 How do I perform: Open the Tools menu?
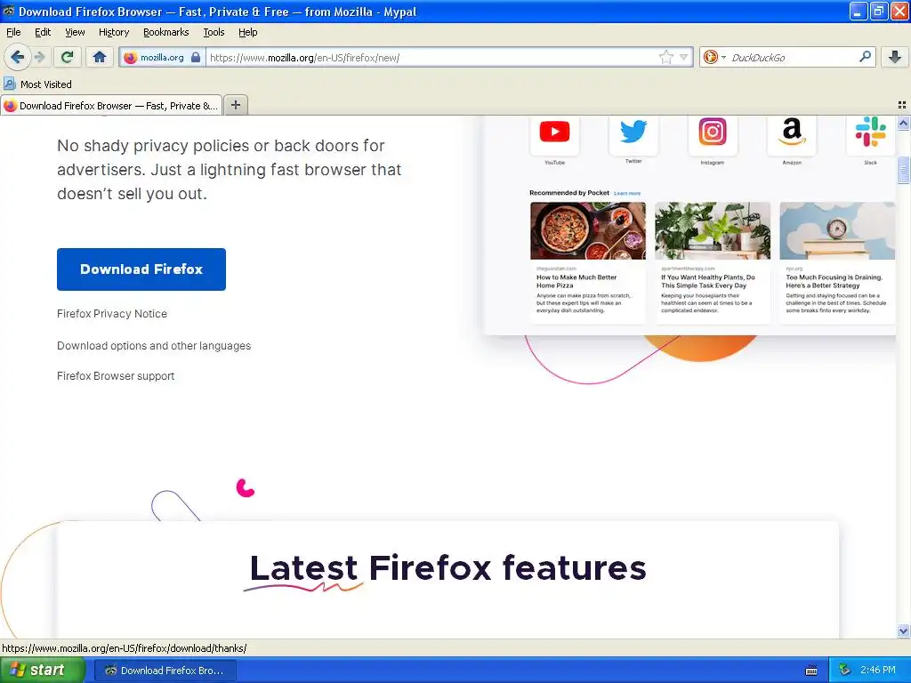click(x=214, y=32)
